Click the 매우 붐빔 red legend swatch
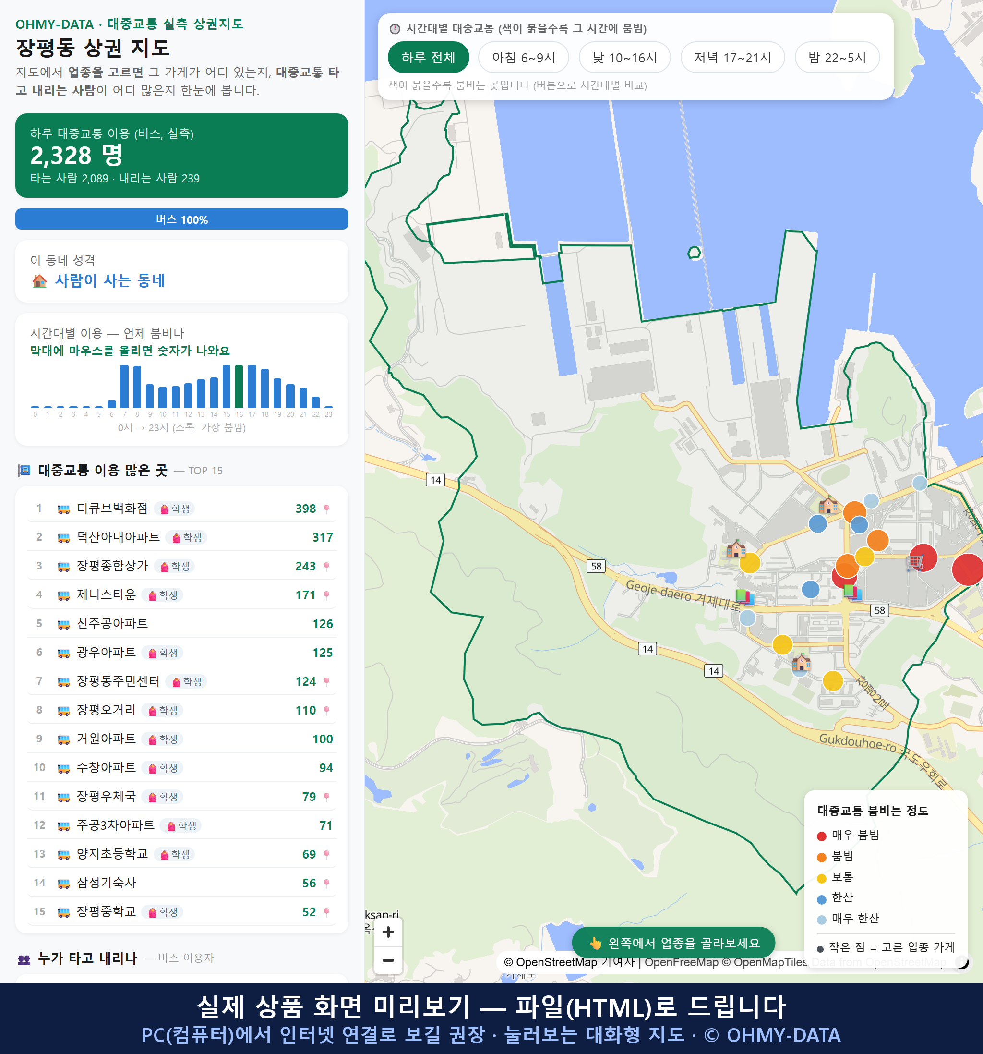The height and width of the screenshot is (1054, 983). pyautogui.click(x=822, y=836)
